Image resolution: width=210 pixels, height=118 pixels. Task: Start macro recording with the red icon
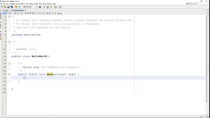tap(52, 13)
